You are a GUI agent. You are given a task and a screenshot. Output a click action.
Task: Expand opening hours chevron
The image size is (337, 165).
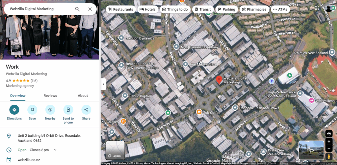click(55, 150)
